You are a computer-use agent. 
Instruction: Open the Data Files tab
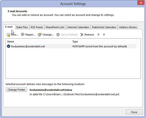coord(22,27)
